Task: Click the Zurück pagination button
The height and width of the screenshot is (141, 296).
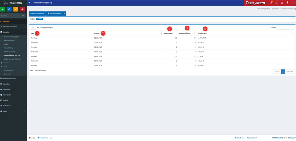Action: click(x=277, y=72)
